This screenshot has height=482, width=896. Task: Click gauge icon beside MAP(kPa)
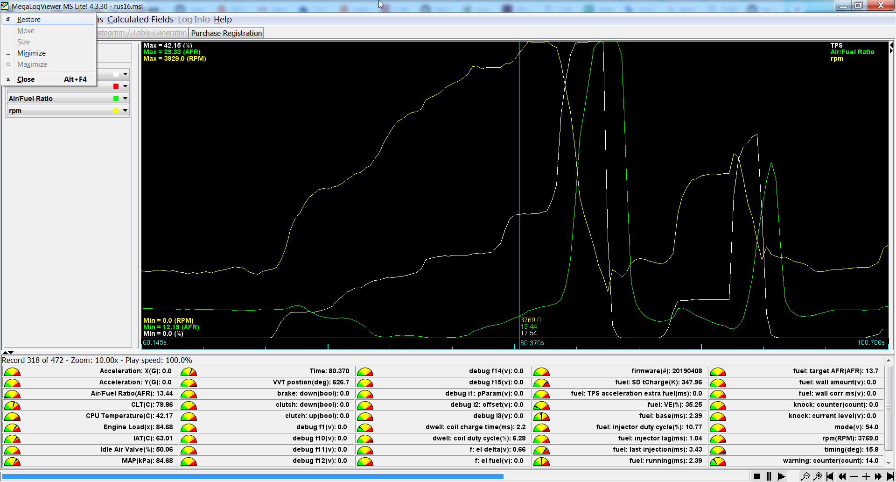click(12, 461)
